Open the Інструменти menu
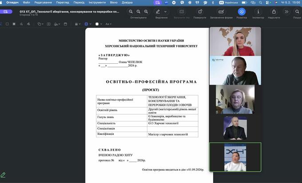This screenshot has height=183, width=302. (x=97, y=2)
